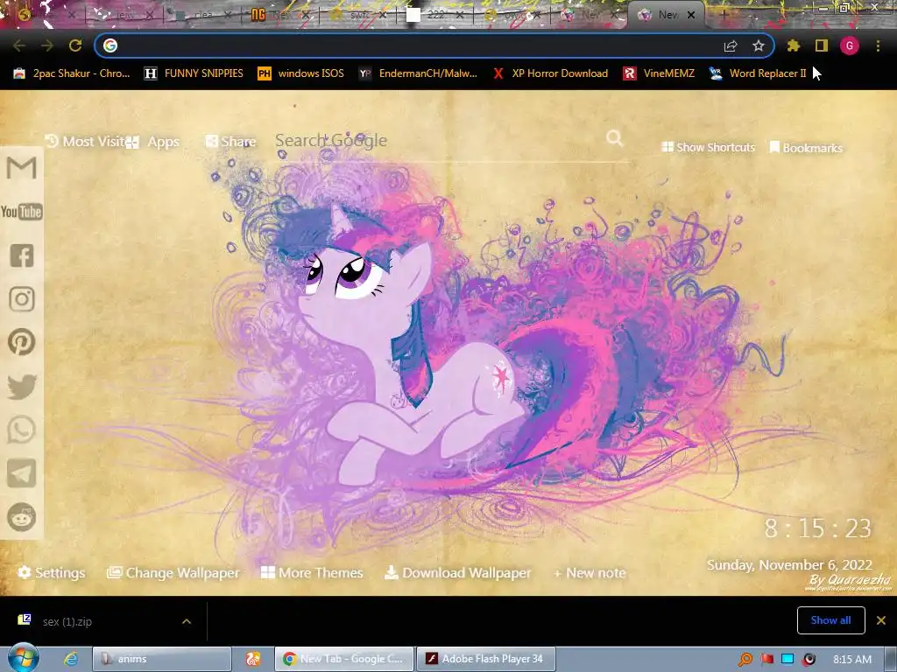Image resolution: width=897 pixels, height=672 pixels.
Task: Go back to previous page
Action: point(19,45)
